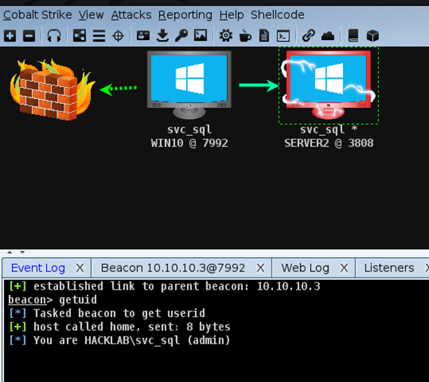Open script console terminal icon
Image resolution: width=429 pixels, height=382 pixels.
(x=283, y=36)
